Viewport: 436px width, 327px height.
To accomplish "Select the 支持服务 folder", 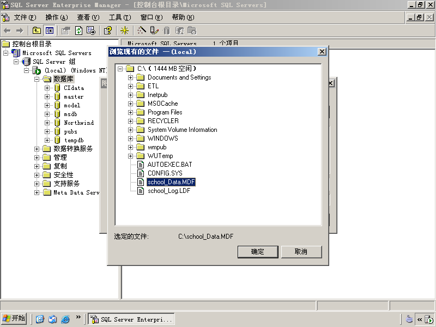I will [66, 184].
